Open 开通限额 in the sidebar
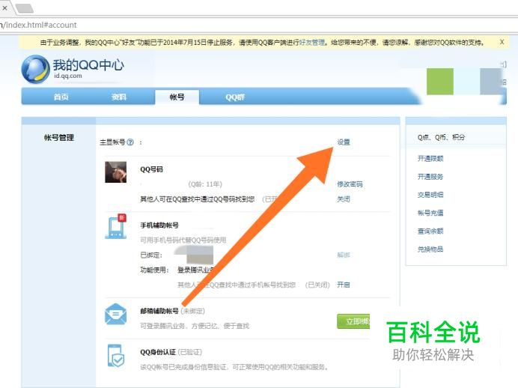 click(x=430, y=159)
